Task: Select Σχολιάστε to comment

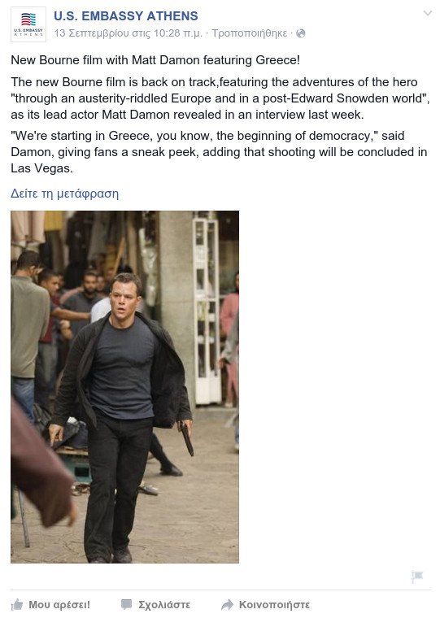Action: [x=164, y=604]
